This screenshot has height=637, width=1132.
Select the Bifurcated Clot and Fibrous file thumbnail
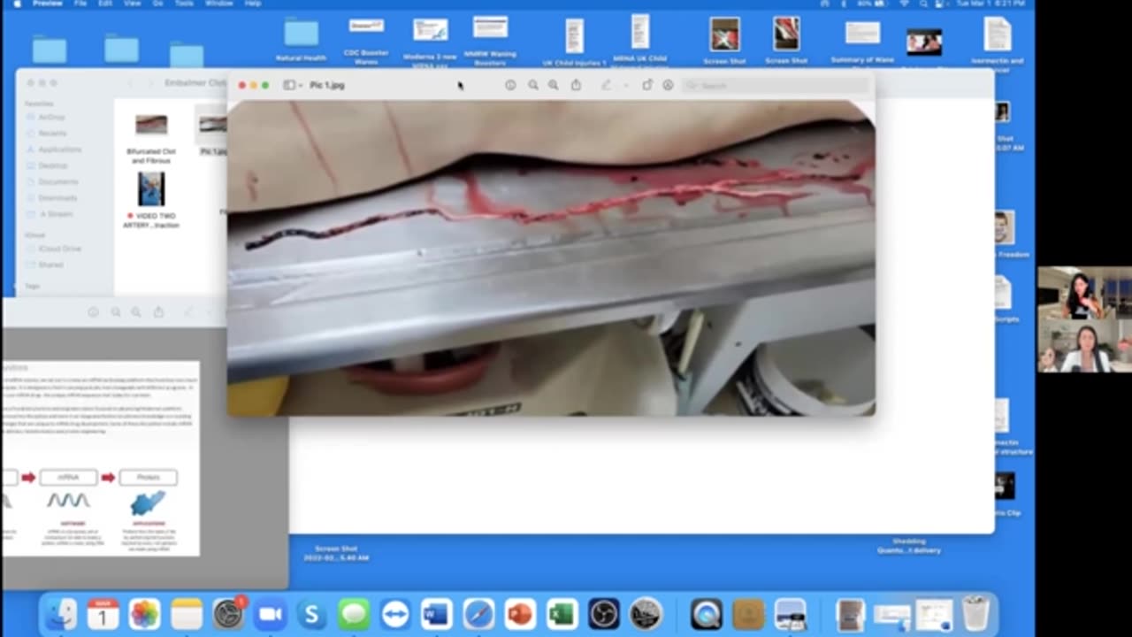click(x=151, y=125)
